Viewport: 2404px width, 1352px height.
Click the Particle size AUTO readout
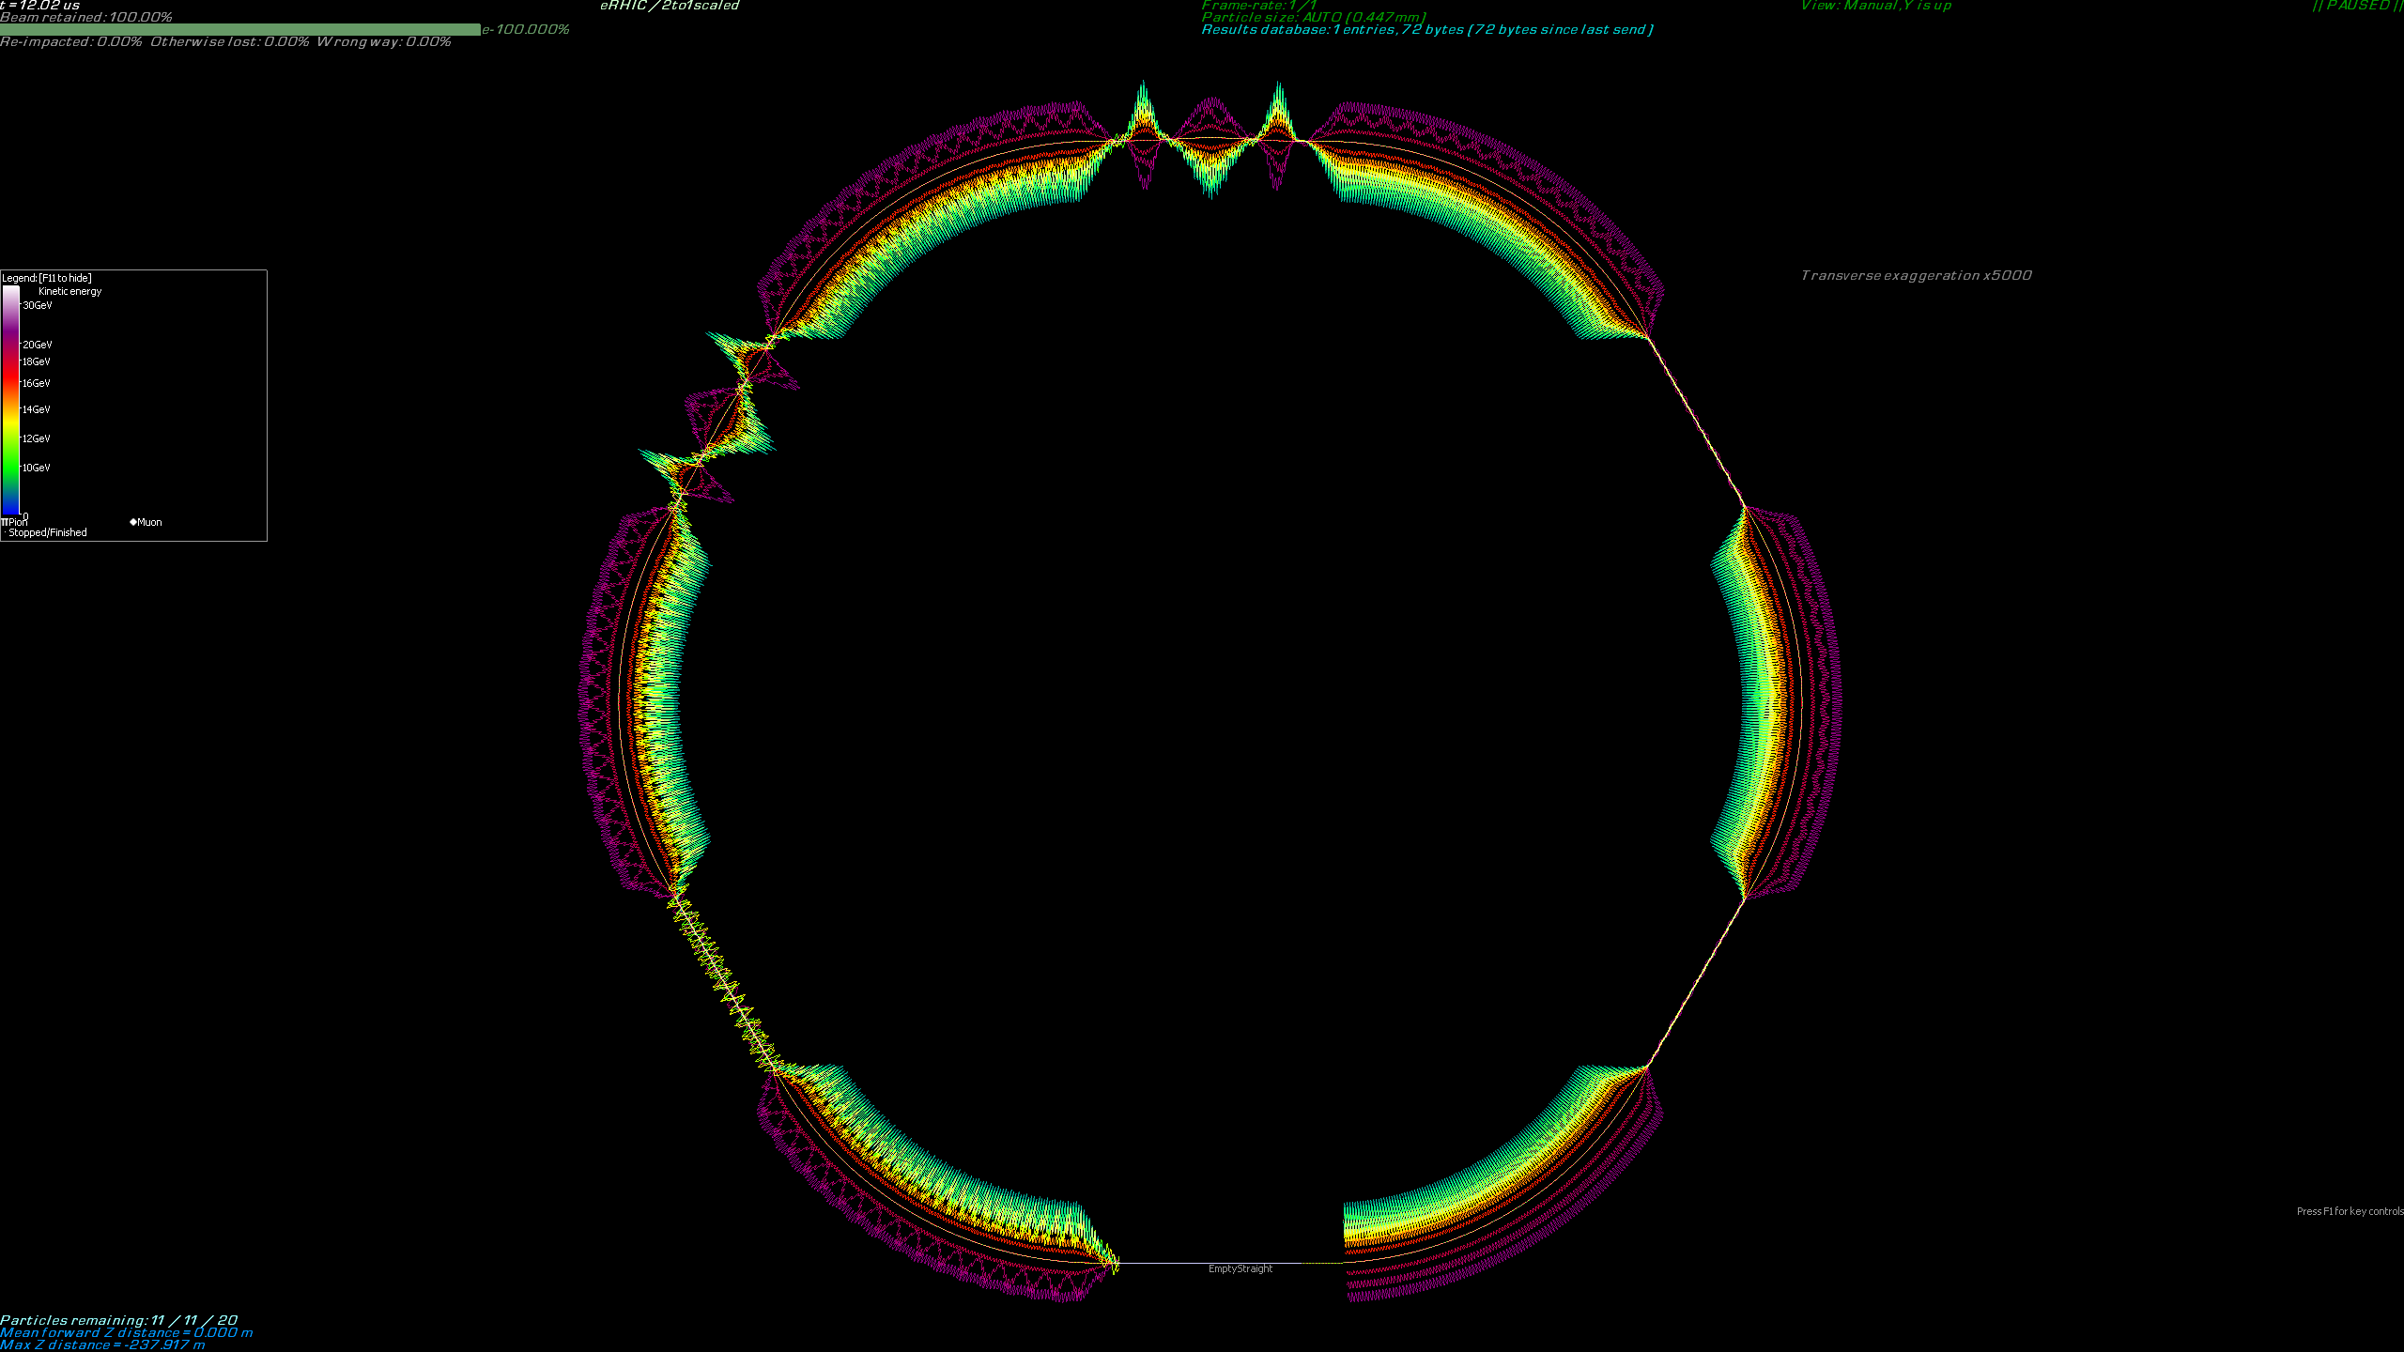click(x=1313, y=18)
